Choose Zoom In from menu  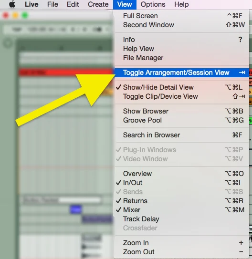(182, 243)
